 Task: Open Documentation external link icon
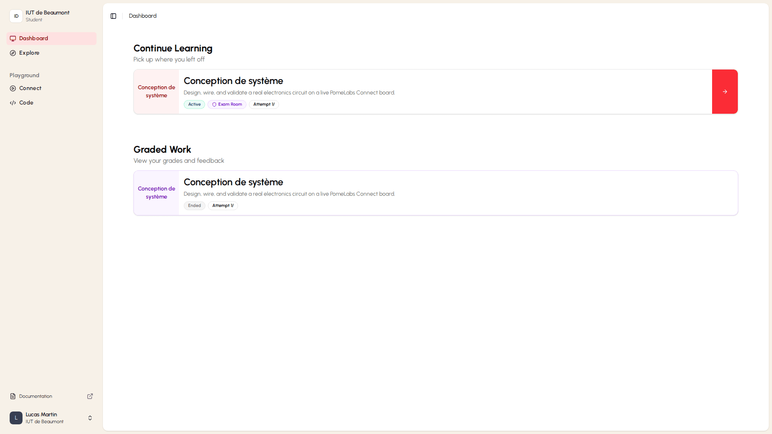(90, 396)
